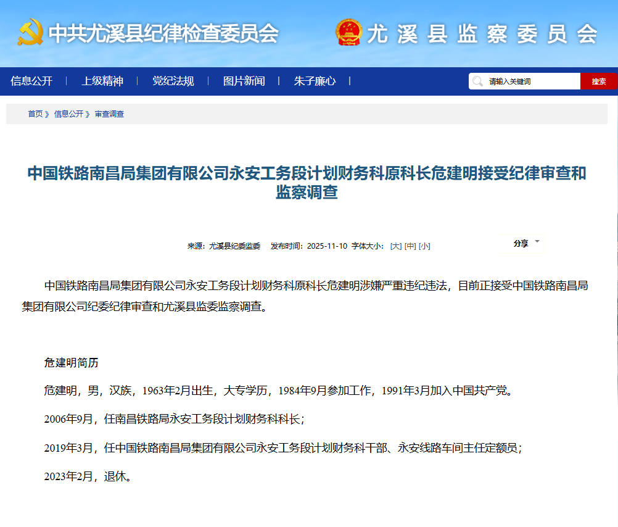Click the 审查调查 breadcrumb link

[109, 114]
